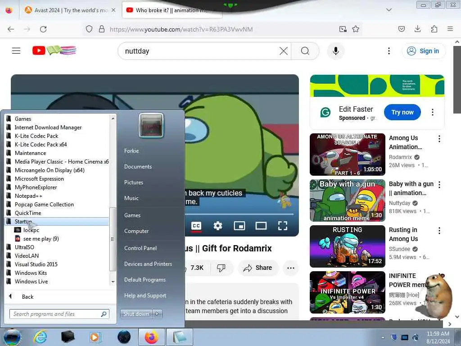Go back in Firefox navigation
Screen dimensions: 461x346
click(11, 29)
